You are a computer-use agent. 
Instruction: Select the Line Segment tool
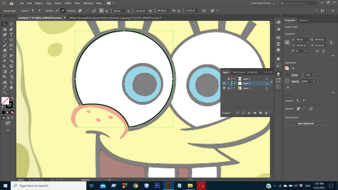[5, 40]
